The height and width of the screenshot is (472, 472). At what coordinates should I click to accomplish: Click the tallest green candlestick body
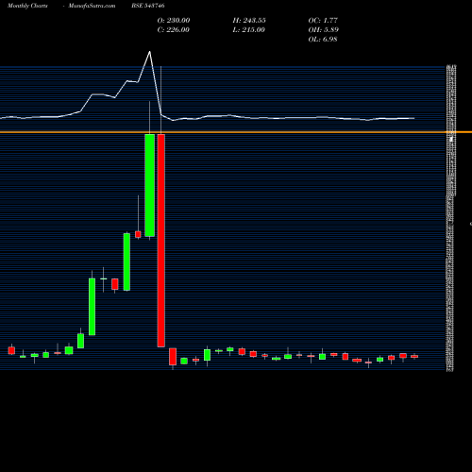150,185
